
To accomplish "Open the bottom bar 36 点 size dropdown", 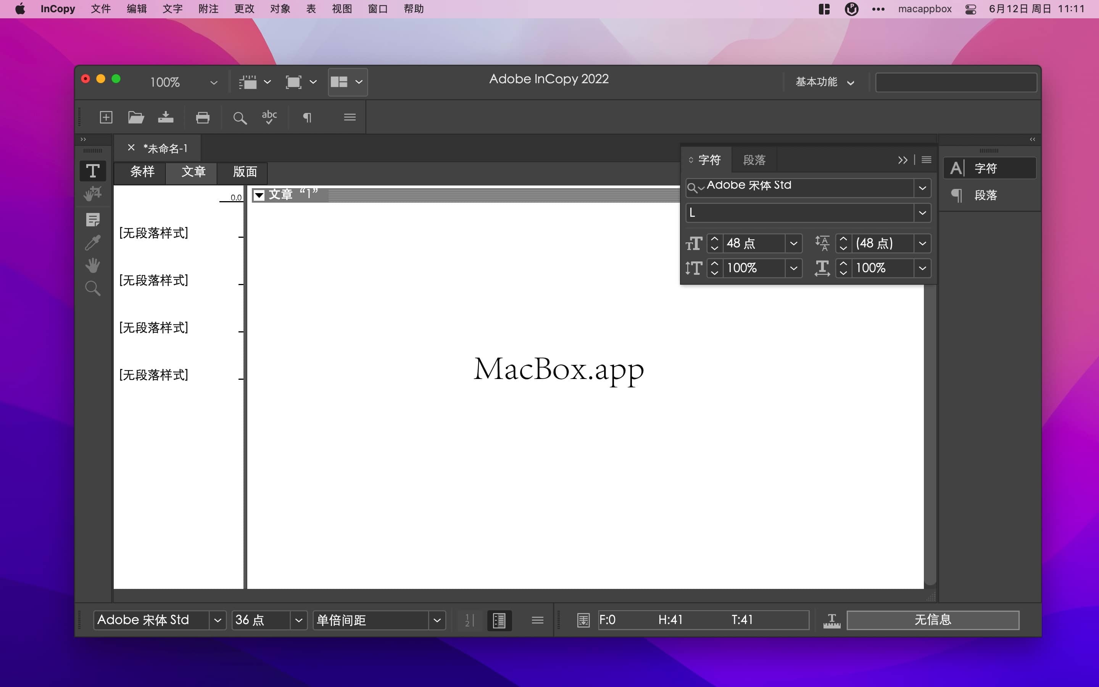I will 298,620.
